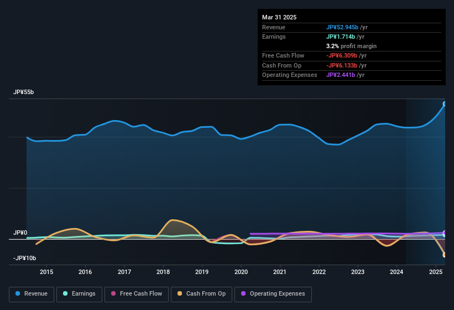Click the 2025 x-axis label
The height and width of the screenshot is (310, 454).
(435, 272)
